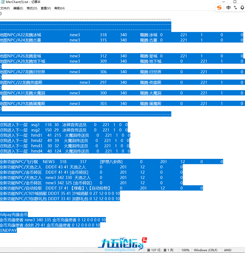Click the 全新功能NPC/C9加群礼包 line
The image size is (245, 253).
click(60, 199)
